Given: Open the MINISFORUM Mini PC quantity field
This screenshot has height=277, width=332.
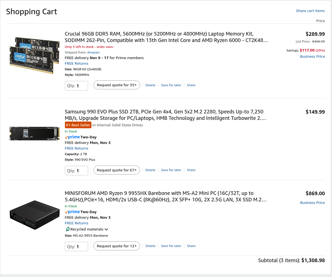Looking at the screenshot, I should click(x=76, y=246).
